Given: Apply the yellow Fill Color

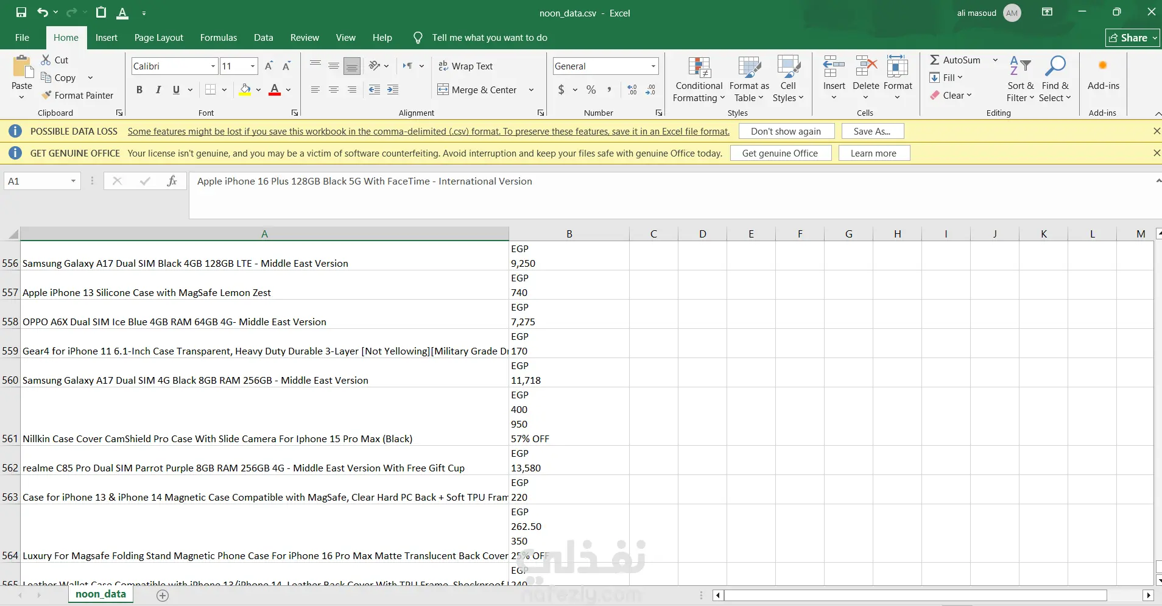Looking at the screenshot, I should (245, 90).
